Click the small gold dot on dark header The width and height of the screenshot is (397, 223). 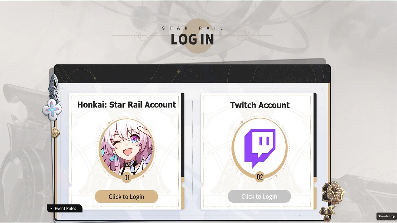178,72
